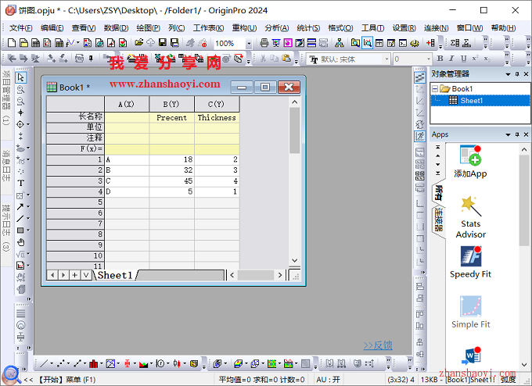Select the Sheet1 worksheet tab
This screenshot has width=532, height=386.
(x=115, y=275)
